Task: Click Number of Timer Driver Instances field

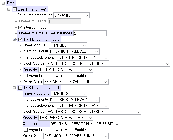Action: tap(90, 33)
